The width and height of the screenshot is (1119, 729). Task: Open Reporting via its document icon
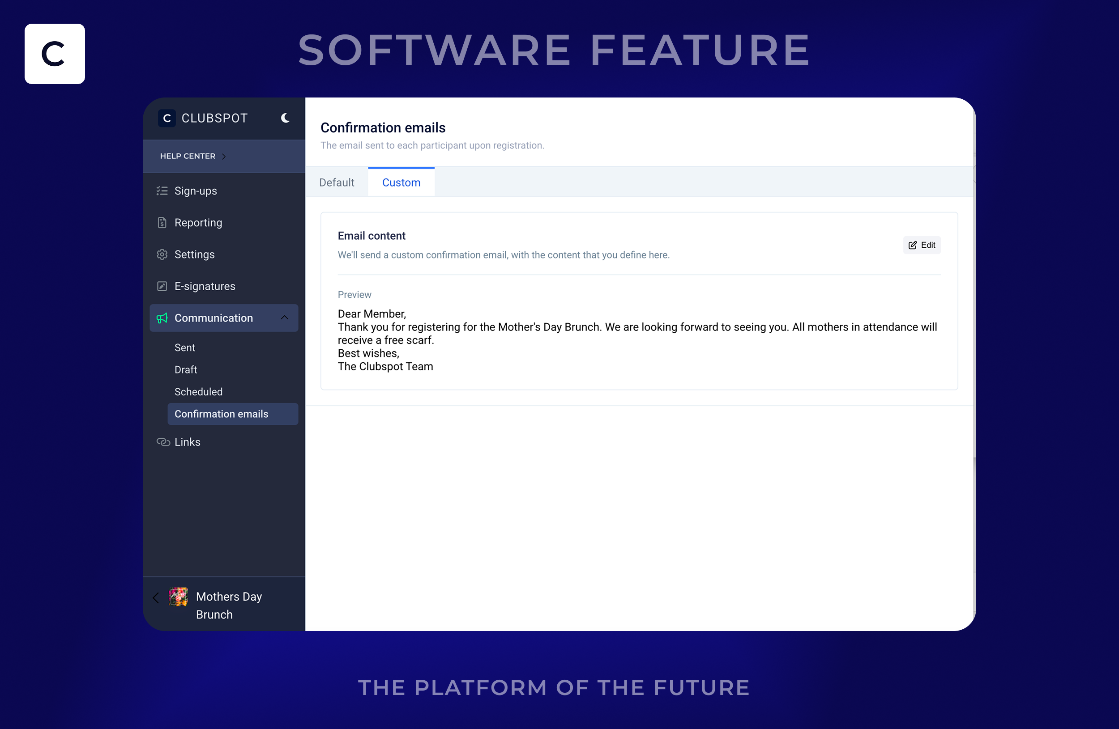point(162,222)
